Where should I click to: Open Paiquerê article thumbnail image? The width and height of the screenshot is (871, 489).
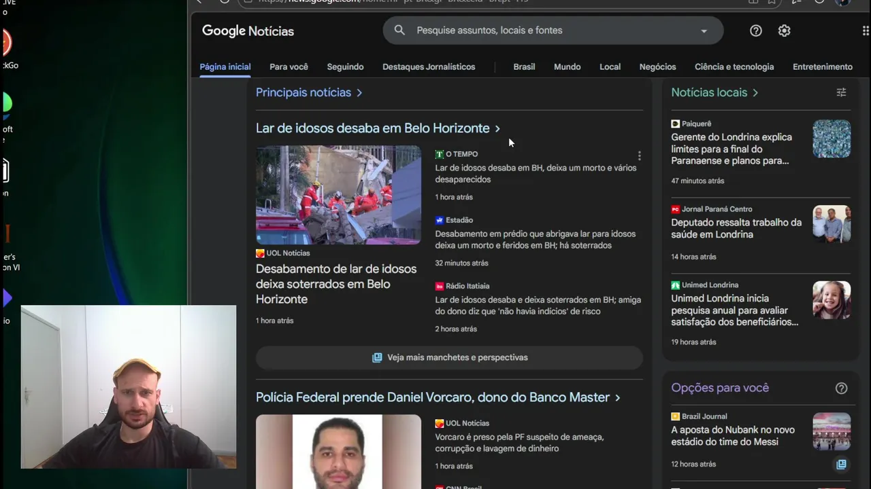click(832, 139)
